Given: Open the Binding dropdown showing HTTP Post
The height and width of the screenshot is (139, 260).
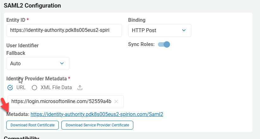Looking at the screenshot, I should (160, 30).
